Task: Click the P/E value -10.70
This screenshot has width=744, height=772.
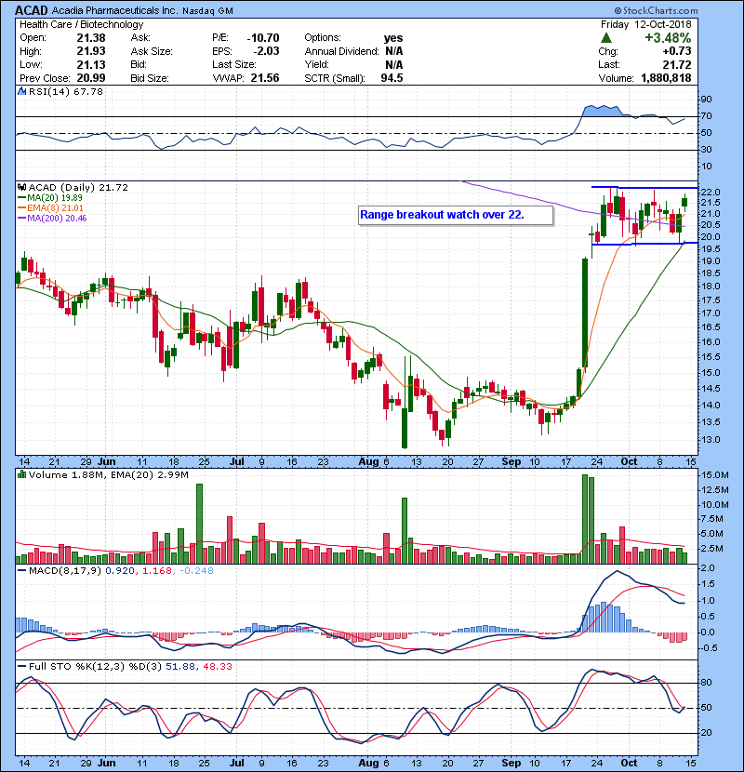Action: click(263, 38)
